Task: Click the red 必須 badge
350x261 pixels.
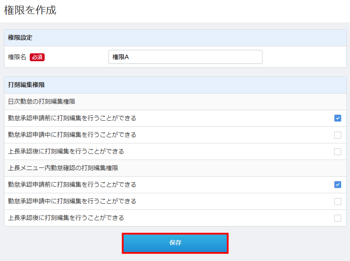Action: point(37,57)
